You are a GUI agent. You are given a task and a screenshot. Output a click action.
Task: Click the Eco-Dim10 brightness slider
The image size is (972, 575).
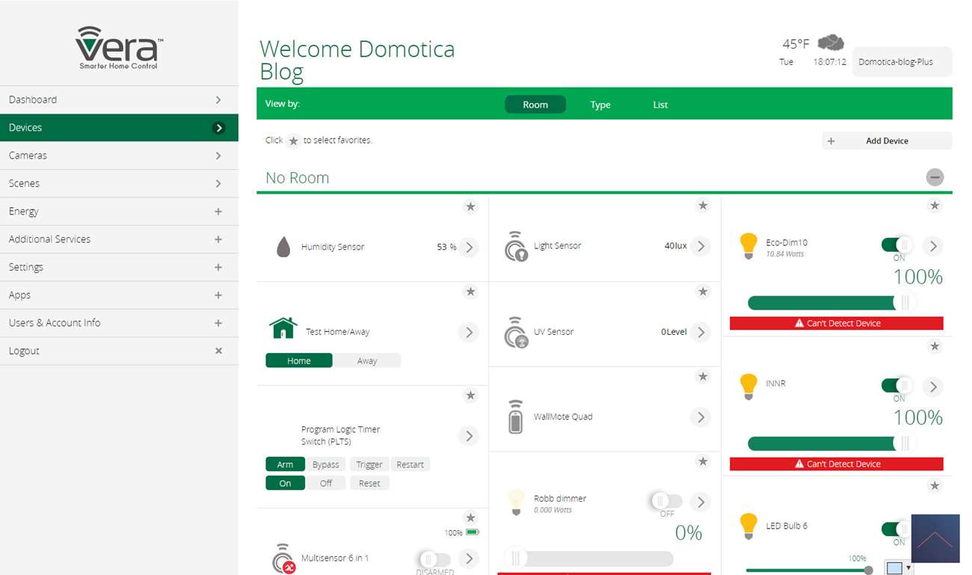831,302
